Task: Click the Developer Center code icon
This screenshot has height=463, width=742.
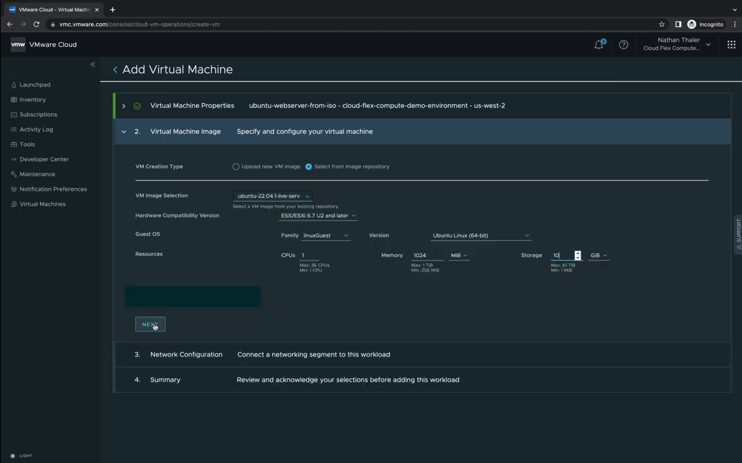Action: pyautogui.click(x=14, y=159)
